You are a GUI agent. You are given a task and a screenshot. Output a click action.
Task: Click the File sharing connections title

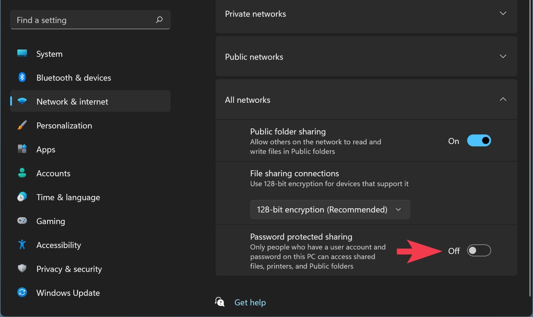pyautogui.click(x=294, y=173)
